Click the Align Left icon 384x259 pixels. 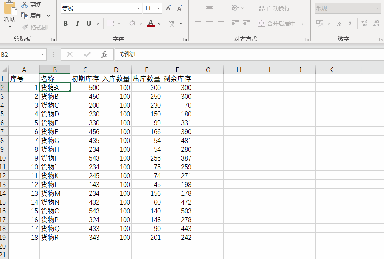[198, 23]
